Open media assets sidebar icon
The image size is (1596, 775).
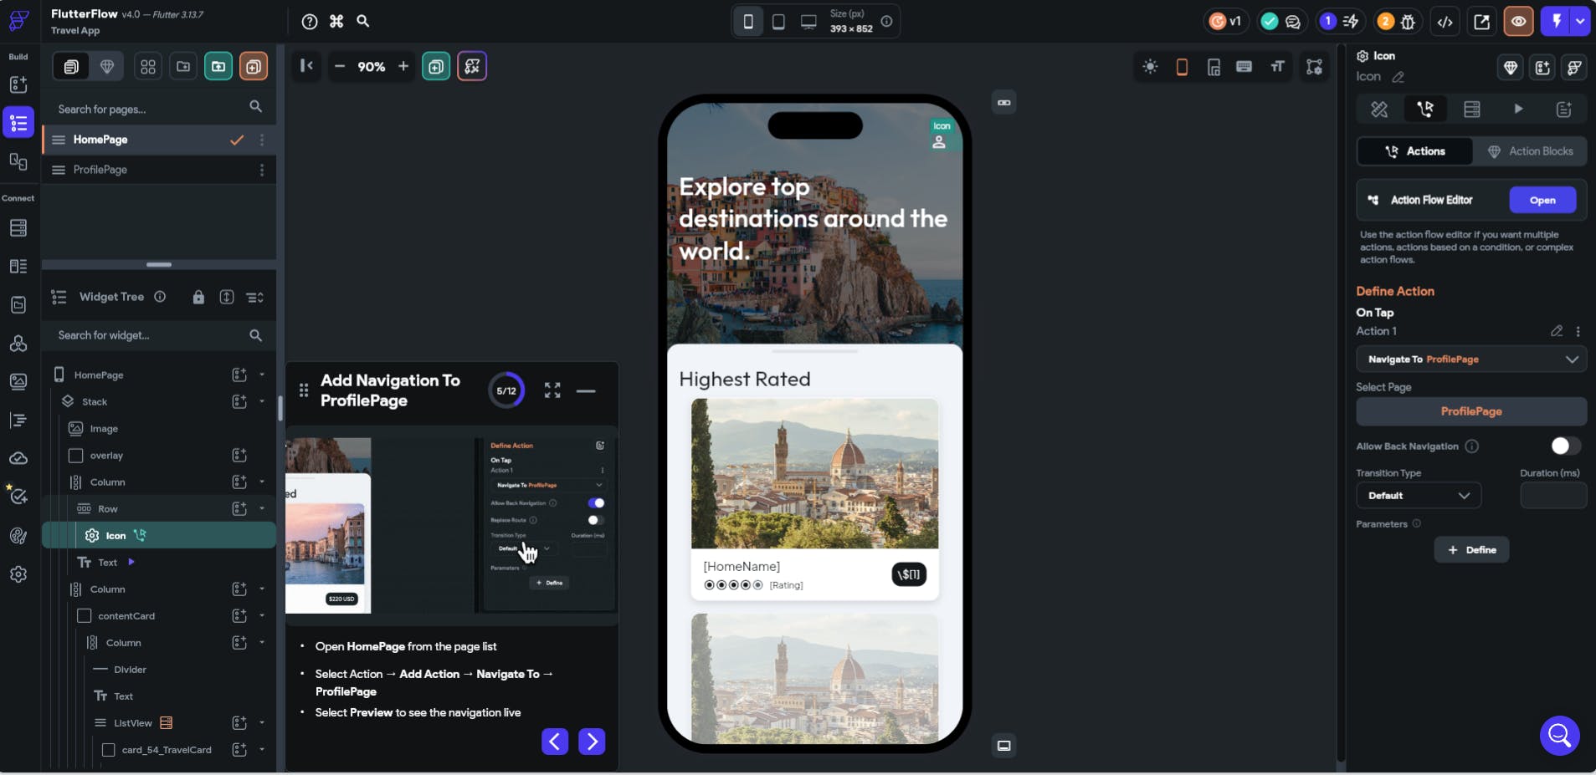coord(18,381)
